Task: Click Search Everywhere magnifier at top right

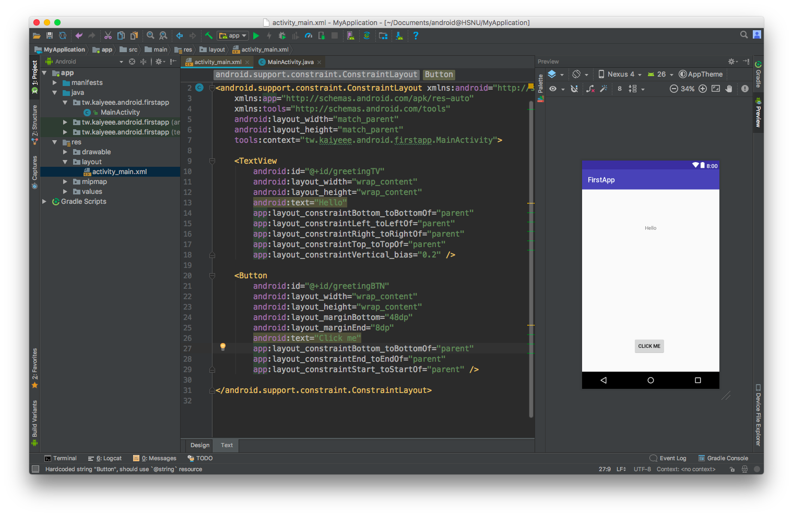Action: (x=744, y=35)
